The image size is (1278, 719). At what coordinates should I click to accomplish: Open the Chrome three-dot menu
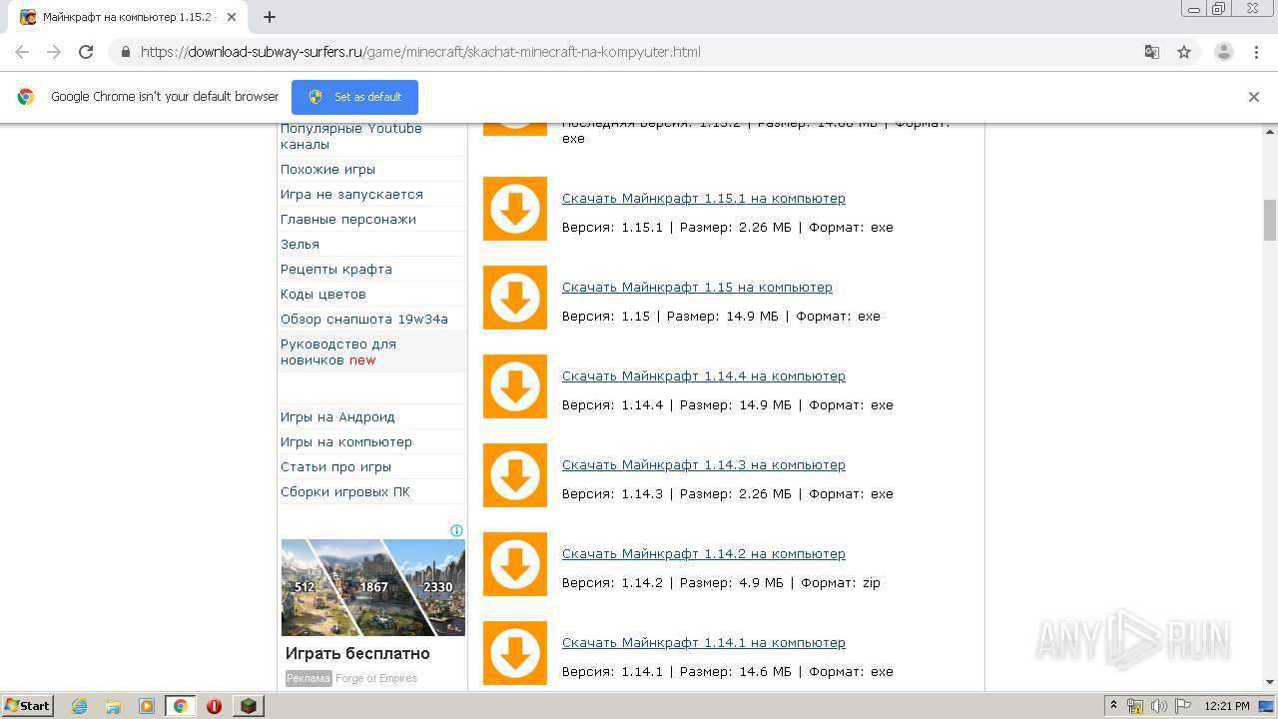click(1256, 52)
